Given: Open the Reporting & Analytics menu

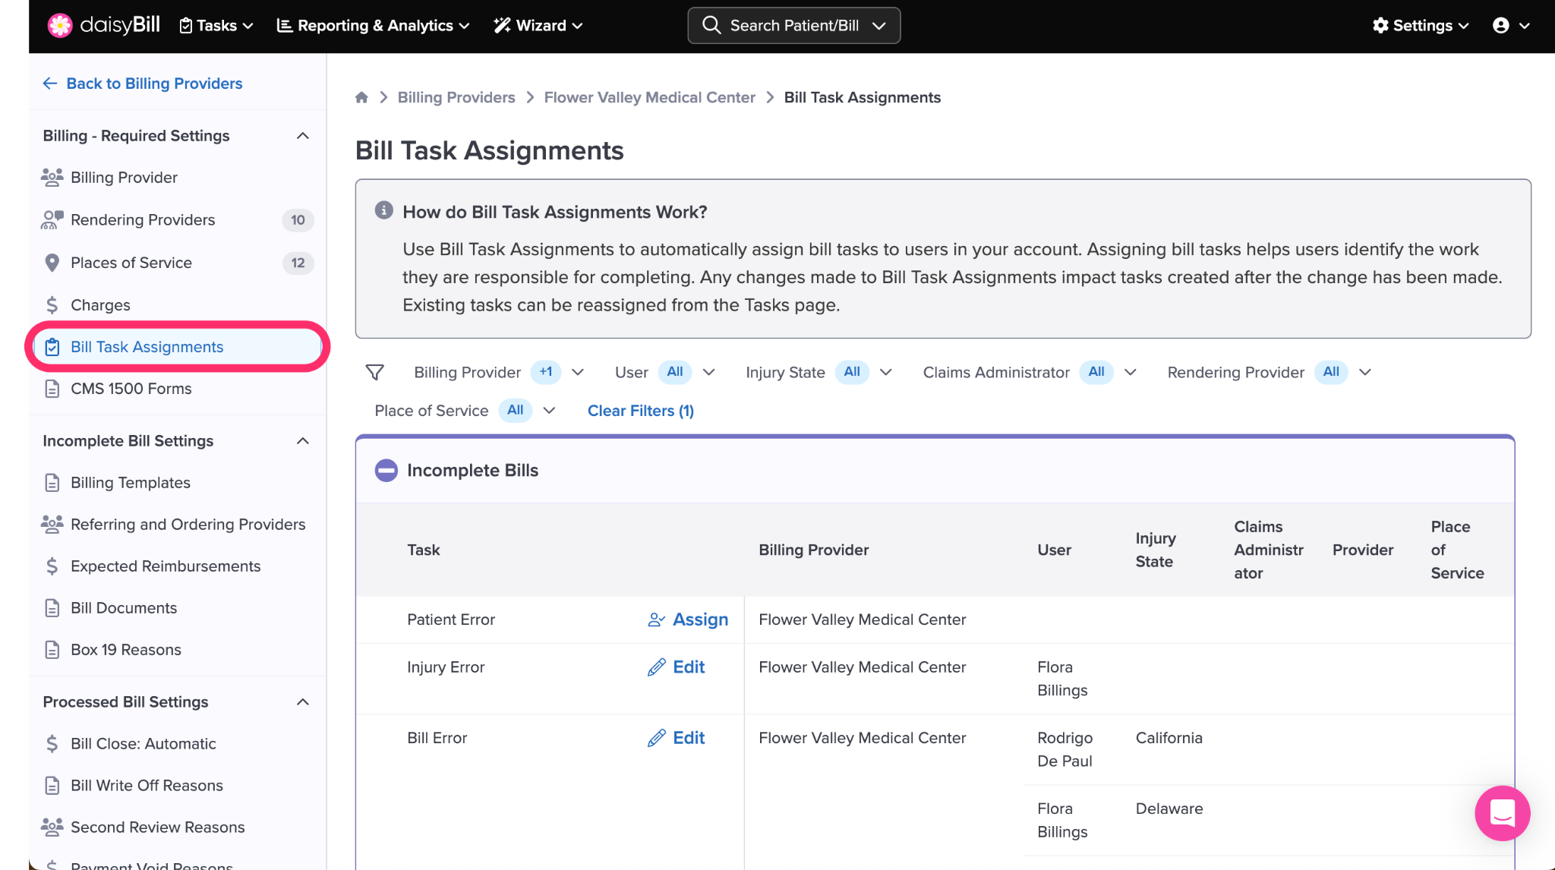Looking at the screenshot, I should [x=373, y=25].
